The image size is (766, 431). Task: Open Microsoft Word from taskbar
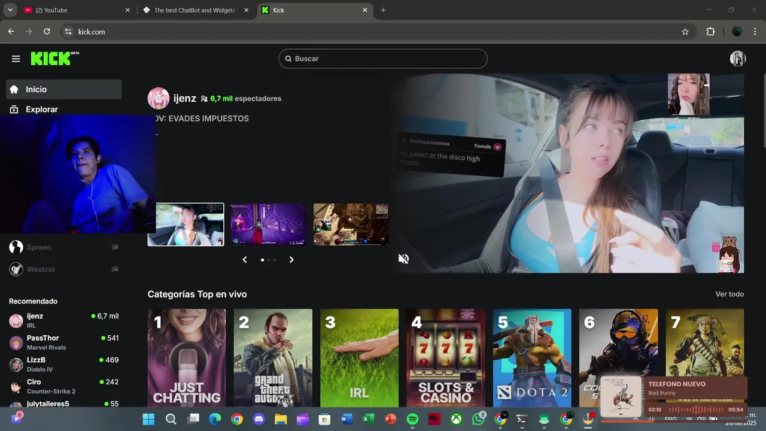tap(346, 419)
